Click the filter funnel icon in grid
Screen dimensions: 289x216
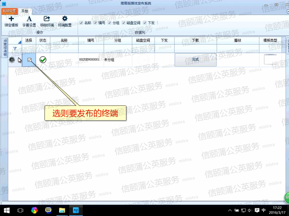pos(15,49)
